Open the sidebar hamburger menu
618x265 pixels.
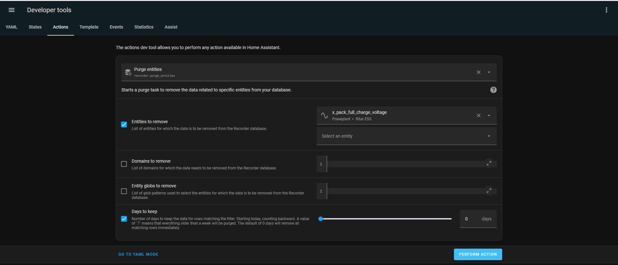pyautogui.click(x=12, y=10)
